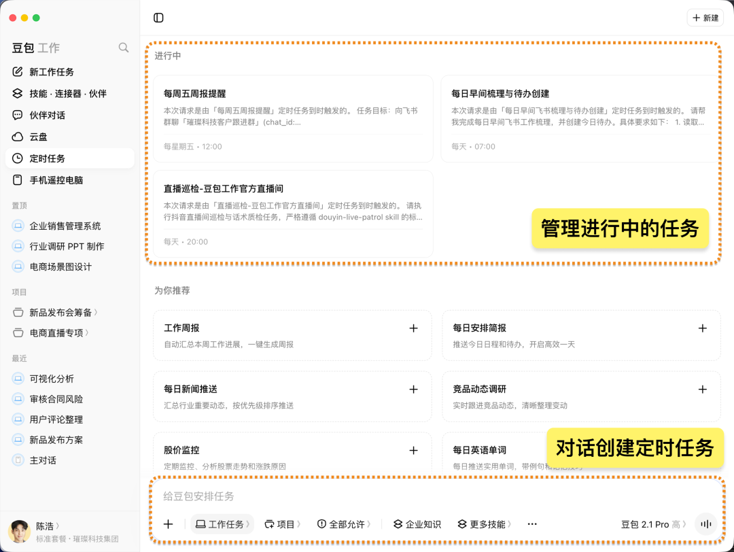Open the 全部允许 permissions dropdown
The height and width of the screenshot is (552, 734).
[x=344, y=524]
